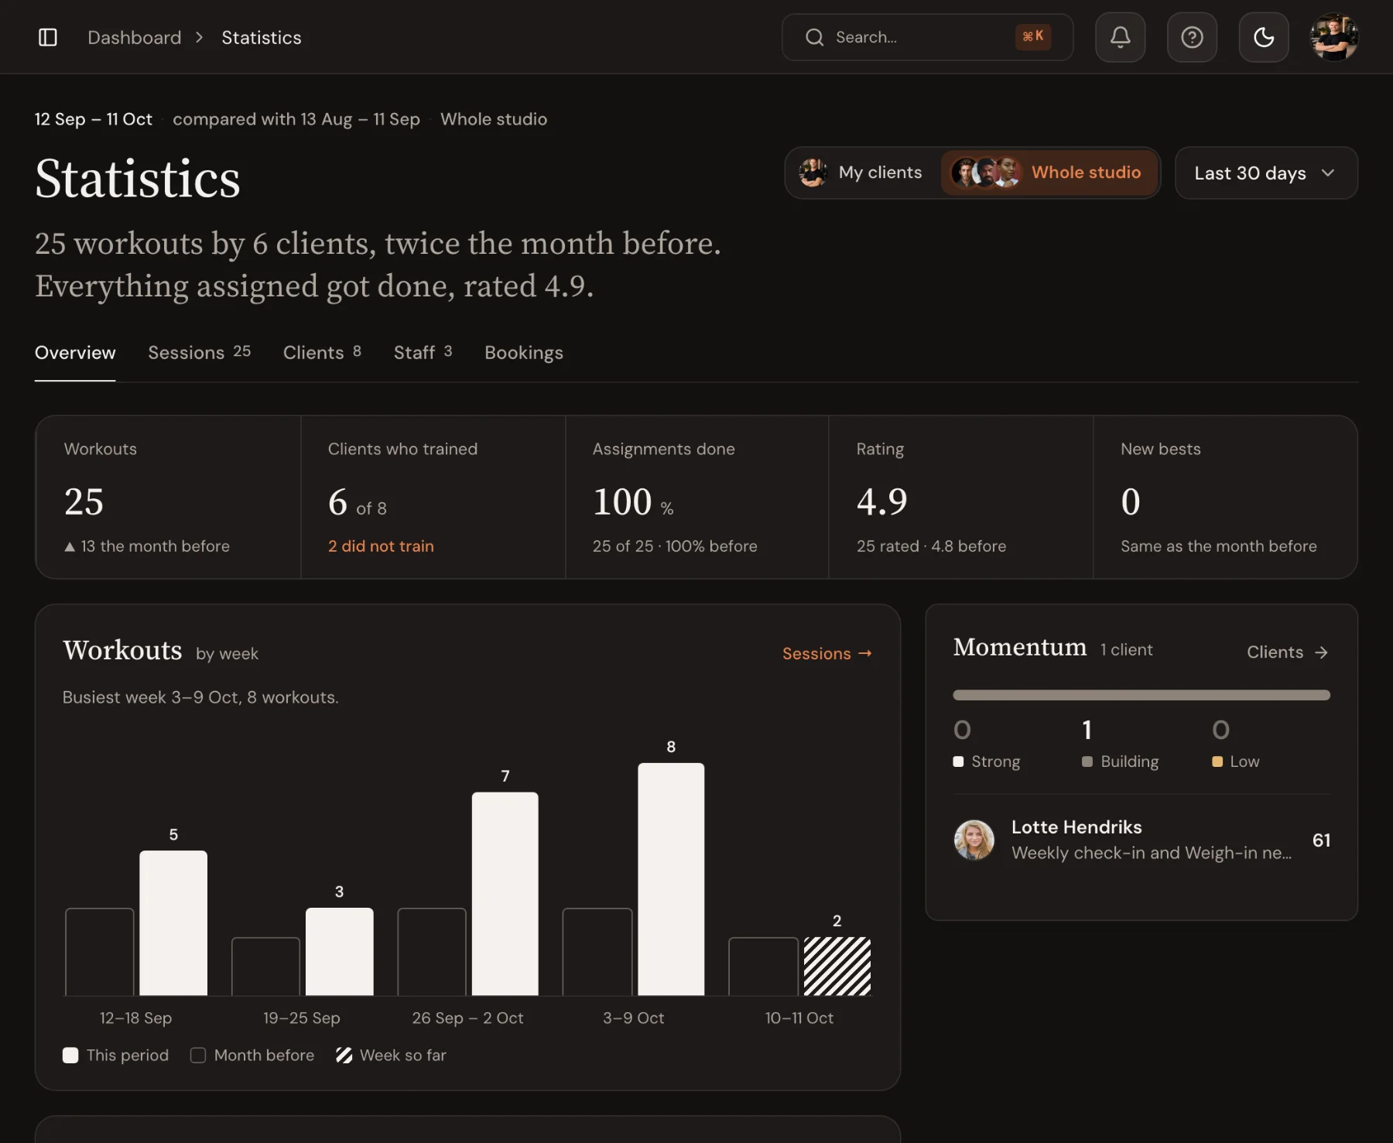The width and height of the screenshot is (1393, 1143).
Task: Click the 12–18 Sep bar with 5
Action: pos(173,923)
